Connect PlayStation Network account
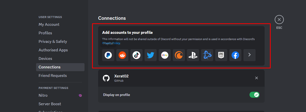Image resolution: width=306 pixels, height=112 pixels. 193,55
